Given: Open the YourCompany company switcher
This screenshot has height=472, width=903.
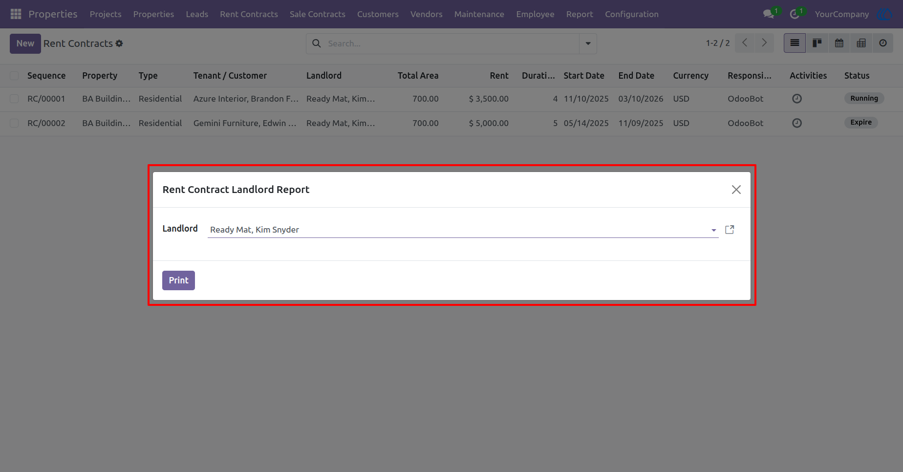Looking at the screenshot, I should (842, 14).
